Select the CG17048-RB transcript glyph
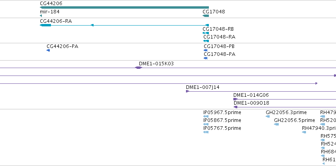The height and width of the screenshot is (166, 336). click(x=206, y=33)
